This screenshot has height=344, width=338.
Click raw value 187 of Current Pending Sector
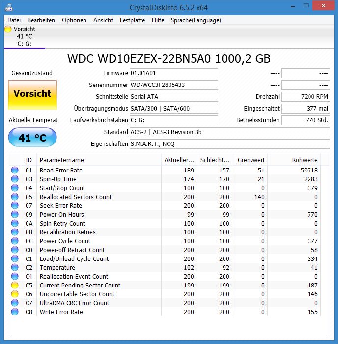pyautogui.click(x=312, y=285)
